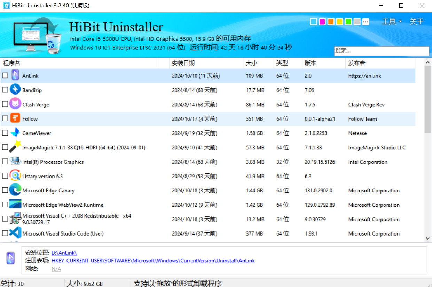Check the Visual C++ 2008 Redistributable checkbox
Image resolution: width=432 pixels, height=287 pixels.
(5, 219)
